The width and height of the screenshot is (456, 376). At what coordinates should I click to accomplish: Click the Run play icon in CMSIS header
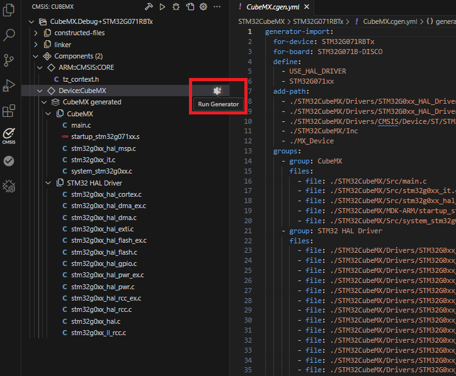point(162,7)
